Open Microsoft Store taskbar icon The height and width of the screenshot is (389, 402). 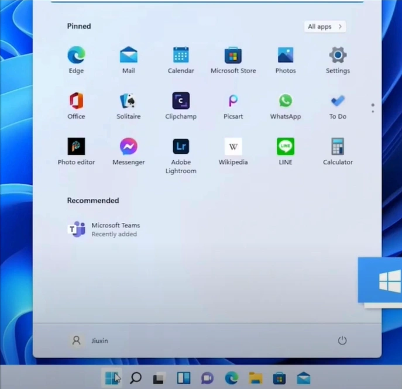pos(280,378)
